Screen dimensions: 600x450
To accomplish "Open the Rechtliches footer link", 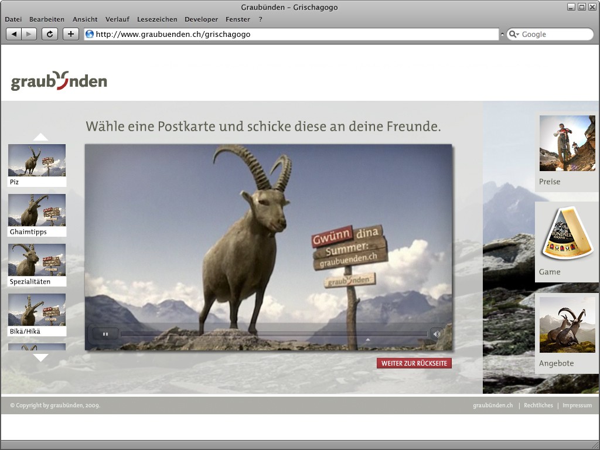I will pyautogui.click(x=538, y=405).
